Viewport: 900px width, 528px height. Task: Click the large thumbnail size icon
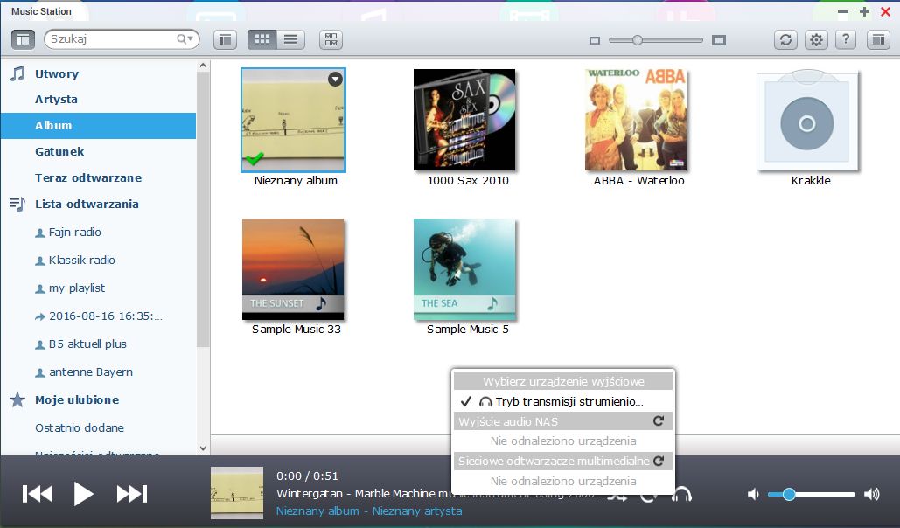click(719, 40)
